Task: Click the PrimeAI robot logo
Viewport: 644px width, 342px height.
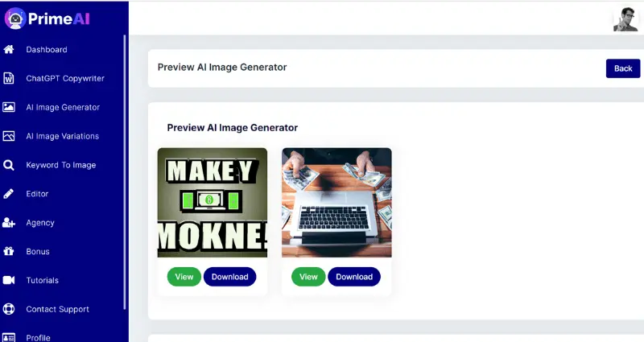Action: coord(15,19)
